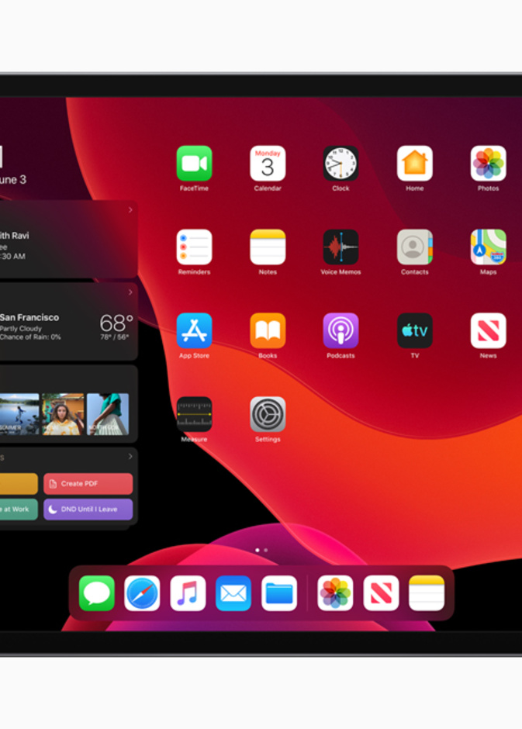Open Notes on the home screen grid
522x729 pixels.
tap(268, 247)
